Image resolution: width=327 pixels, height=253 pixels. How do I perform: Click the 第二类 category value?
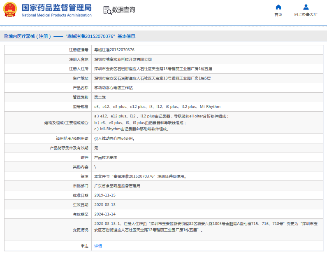tap(100, 97)
